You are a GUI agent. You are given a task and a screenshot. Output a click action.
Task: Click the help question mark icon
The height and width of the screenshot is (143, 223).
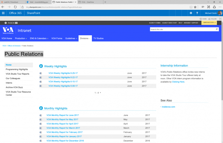[197, 13]
